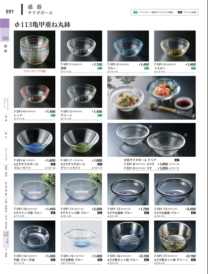Viewport: 208px width, 274px height.
Task: Click product code 7-591-12 link
Action: click(x=114, y=209)
